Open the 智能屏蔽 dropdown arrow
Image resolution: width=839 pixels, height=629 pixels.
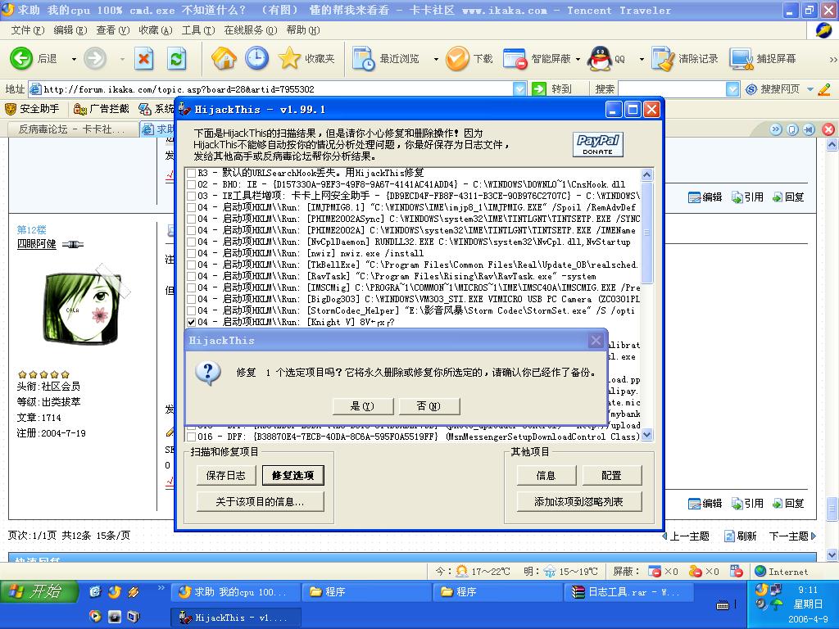pyautogui.click(x=578, y=59)
